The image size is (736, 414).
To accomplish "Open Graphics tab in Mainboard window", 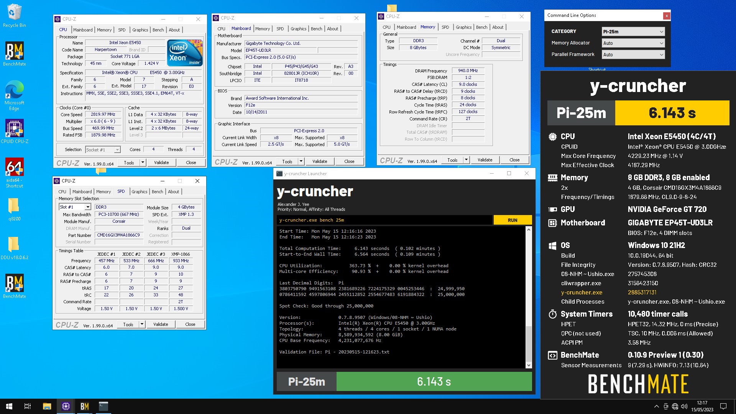I will (x=298, y=29).
